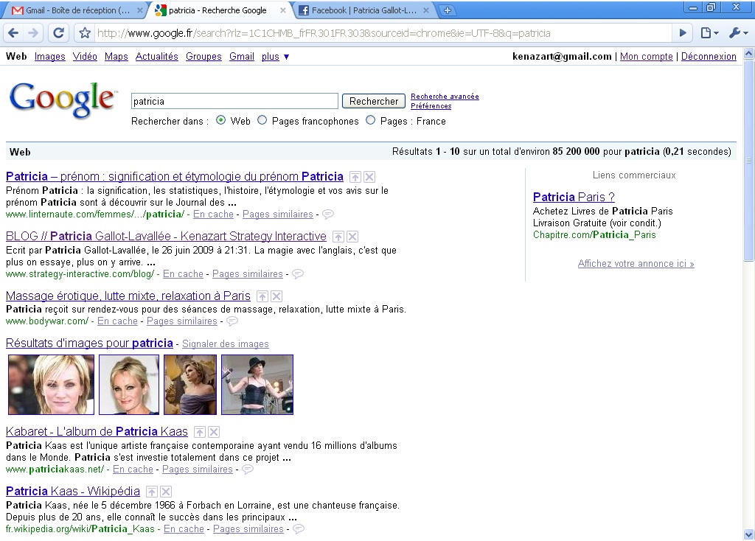Open the wrench customize menu
The height and width of the screenshot is (541, 755).
click(738, 32)
